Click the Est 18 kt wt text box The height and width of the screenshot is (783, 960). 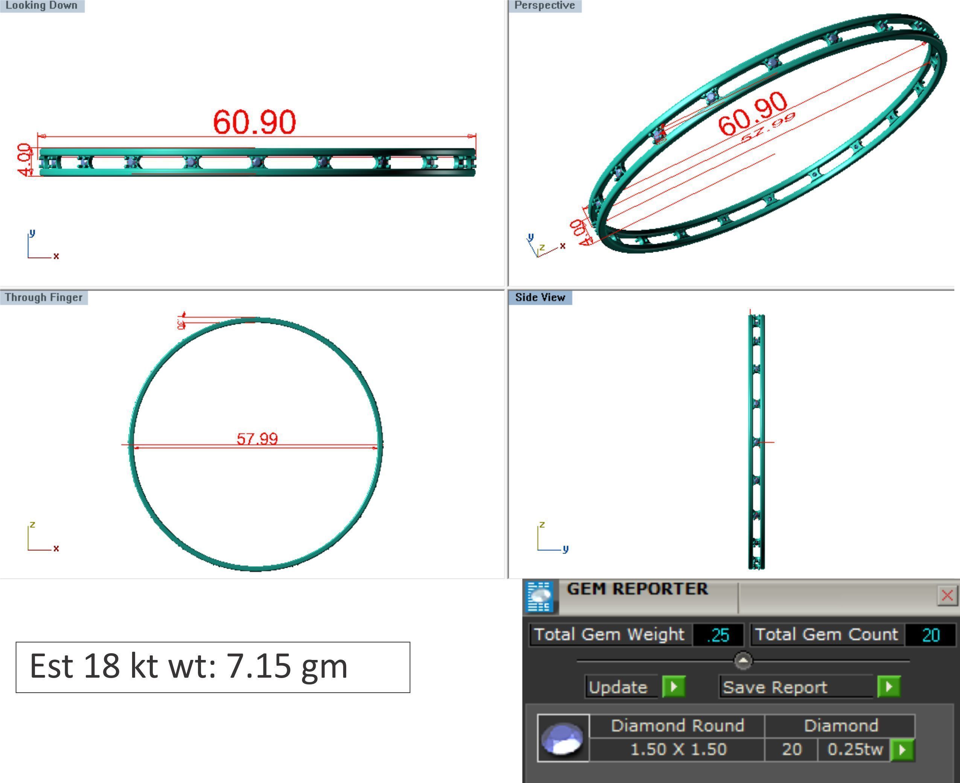point(213,667)
